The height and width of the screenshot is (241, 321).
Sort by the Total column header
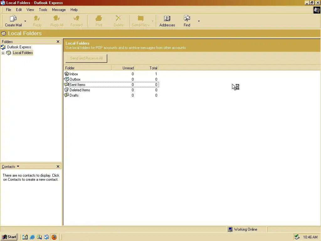click(x=147, y=68)
